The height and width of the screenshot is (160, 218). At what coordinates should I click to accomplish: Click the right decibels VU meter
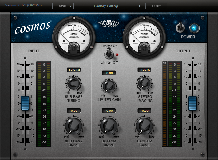(x=144, y=38)
